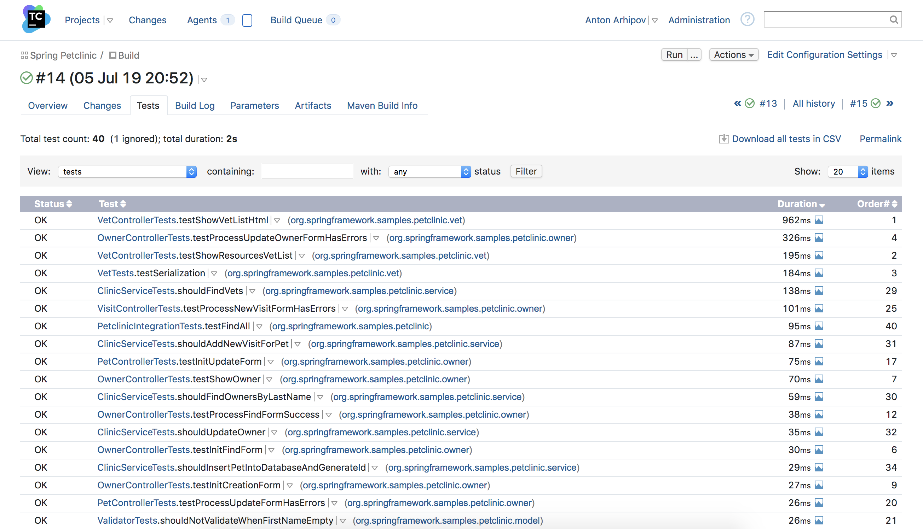Open duration graph for testShowResourcesVetList row
923x529 pixels.
(x=819, y=255)
